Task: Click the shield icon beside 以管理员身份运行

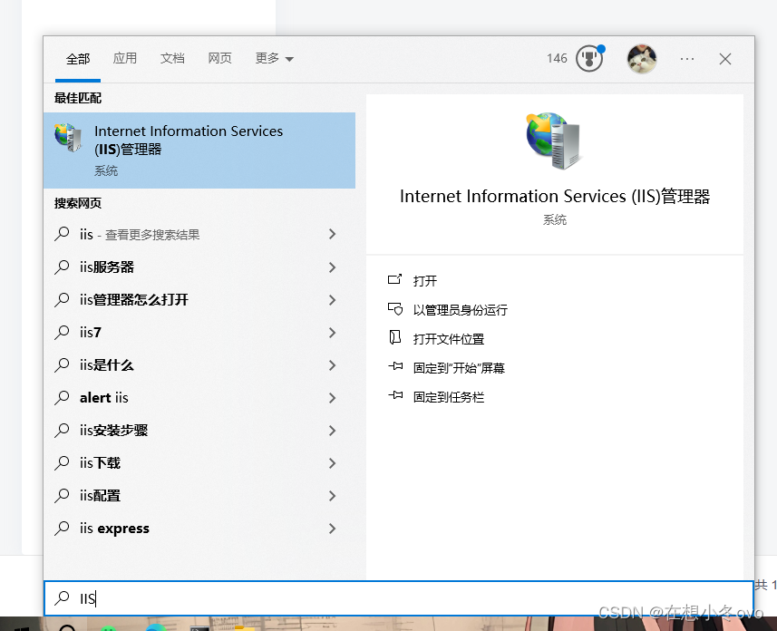Action: 395,309
